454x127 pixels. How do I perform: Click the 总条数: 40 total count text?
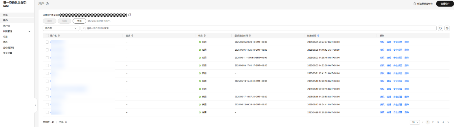49,122
